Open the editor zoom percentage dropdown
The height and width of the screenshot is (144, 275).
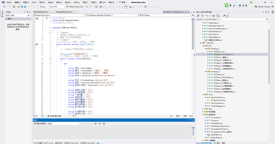[37, 116]
